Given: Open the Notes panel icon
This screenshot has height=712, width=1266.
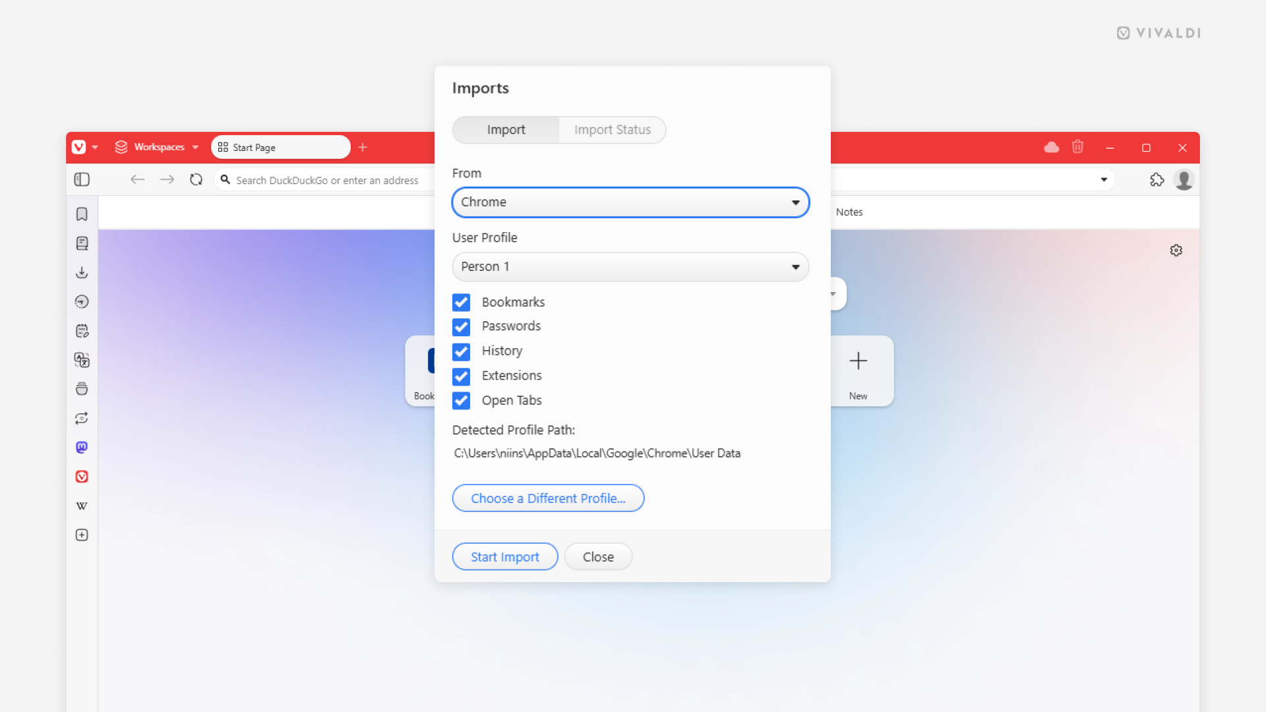Looking at the screenshot, I should pos(82,330).
